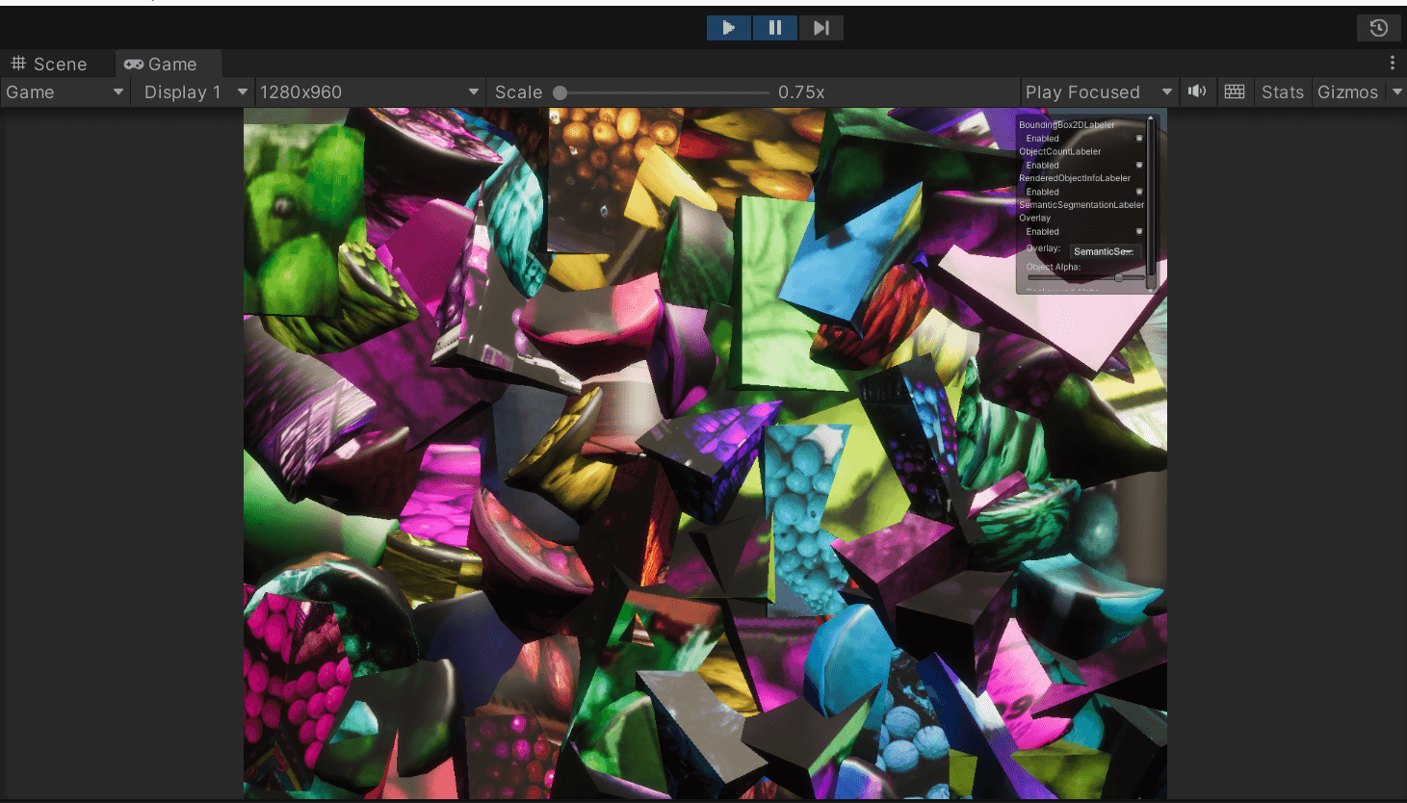Screen dimensions: 1407x803
Task: Open the Gizmos dropdown arrow
Action: pos(1396,92)
